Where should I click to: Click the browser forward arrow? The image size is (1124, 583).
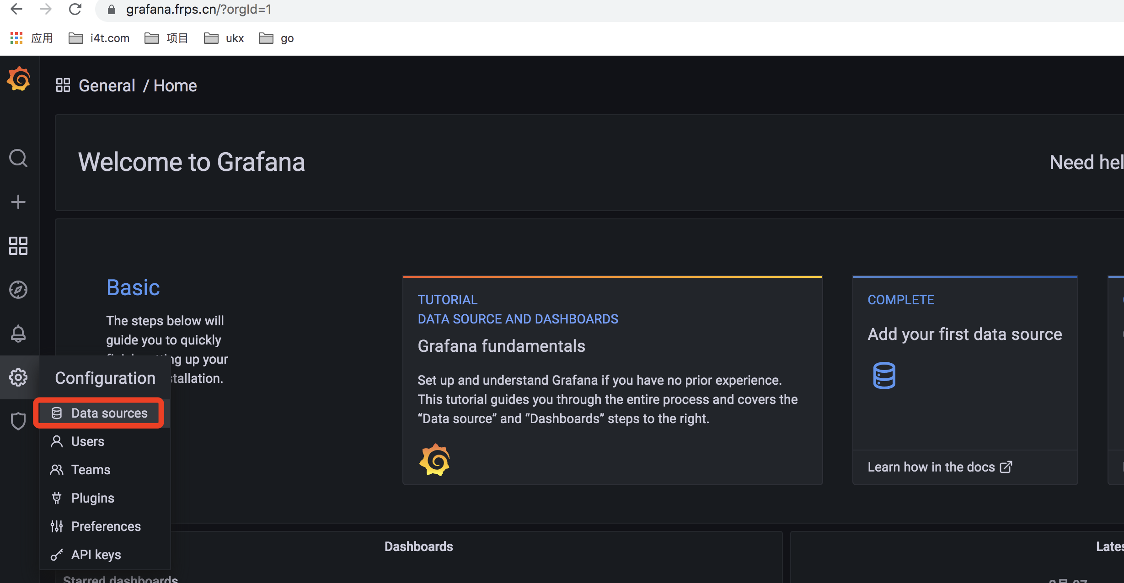click(46, 9)
